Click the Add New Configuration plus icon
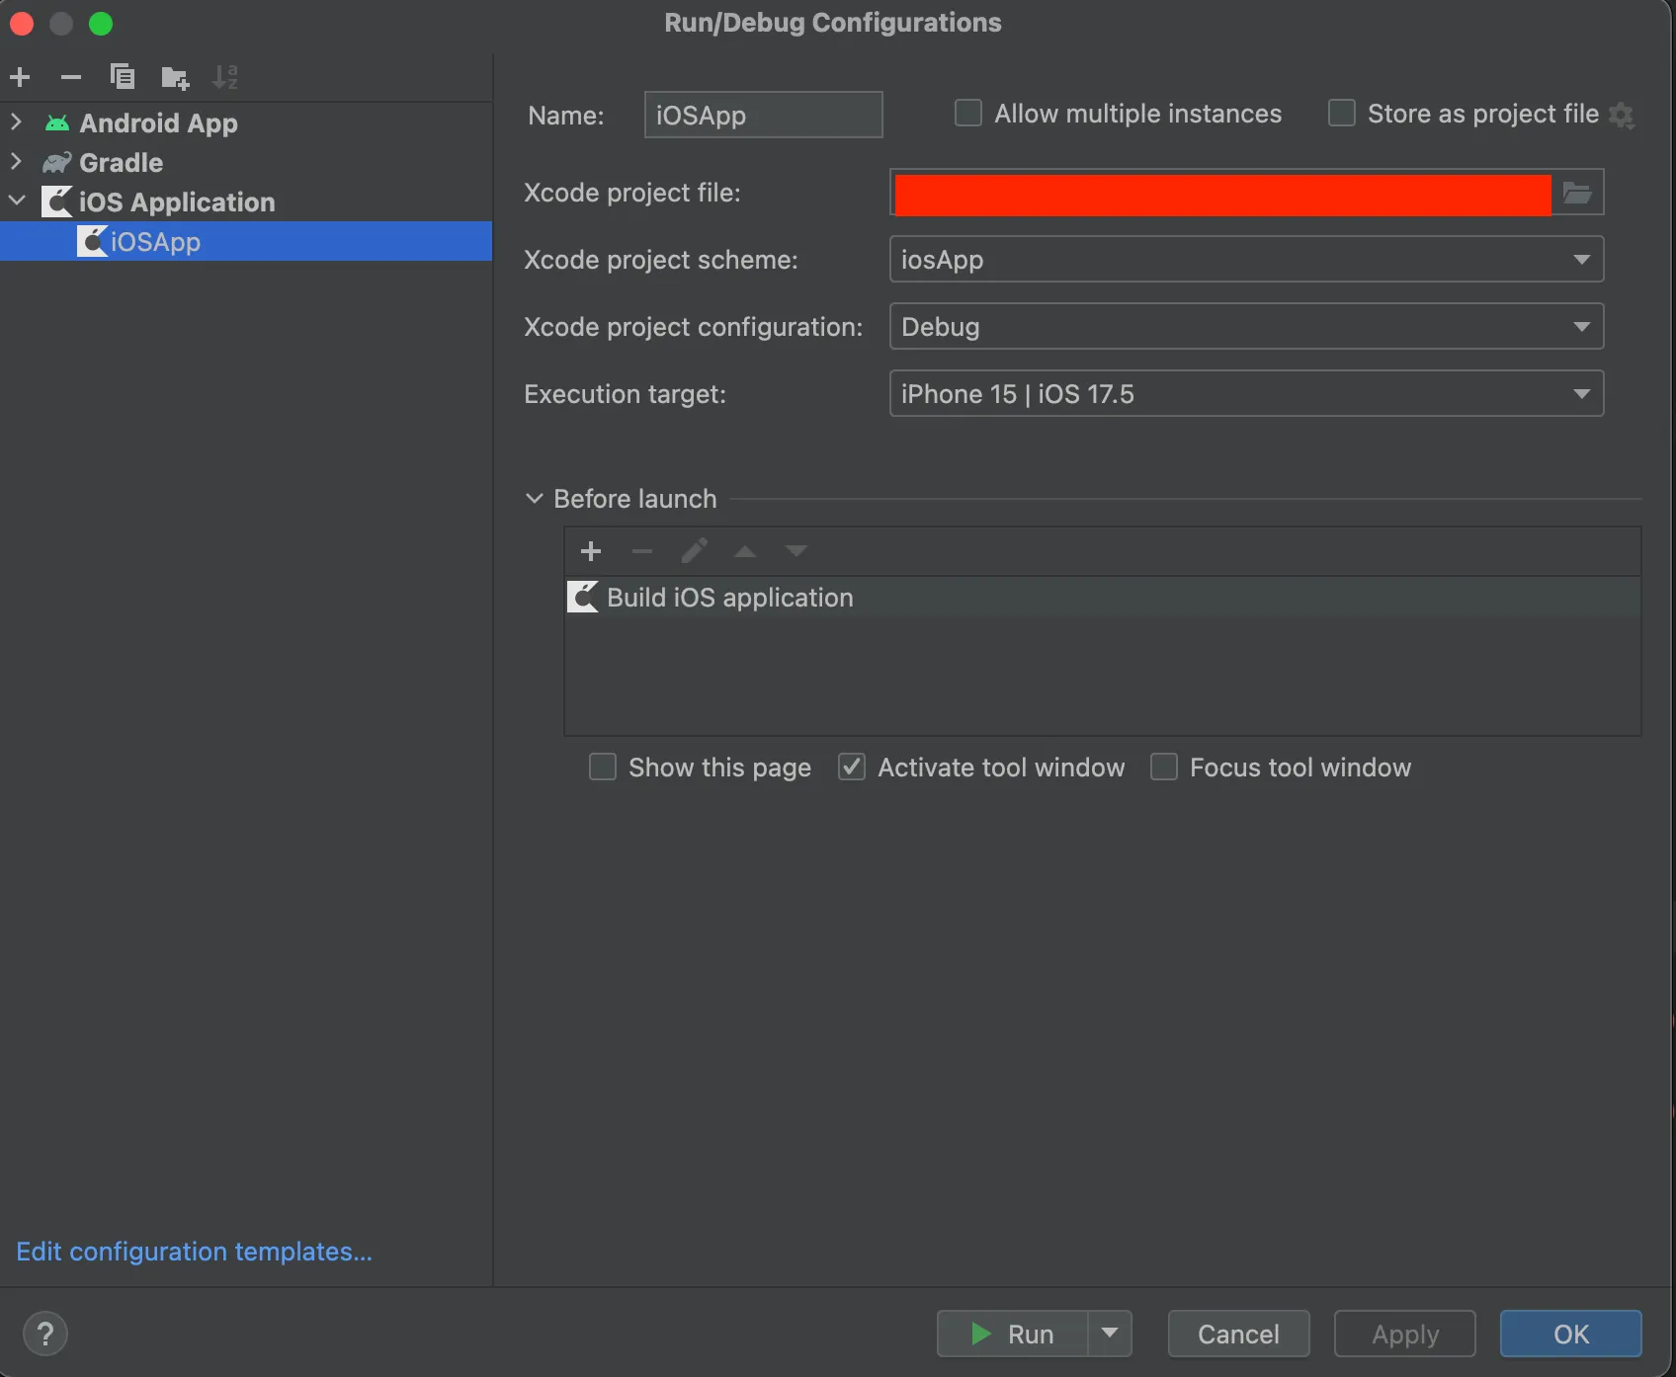The image size is (1676, 1377). click(20, 77)
